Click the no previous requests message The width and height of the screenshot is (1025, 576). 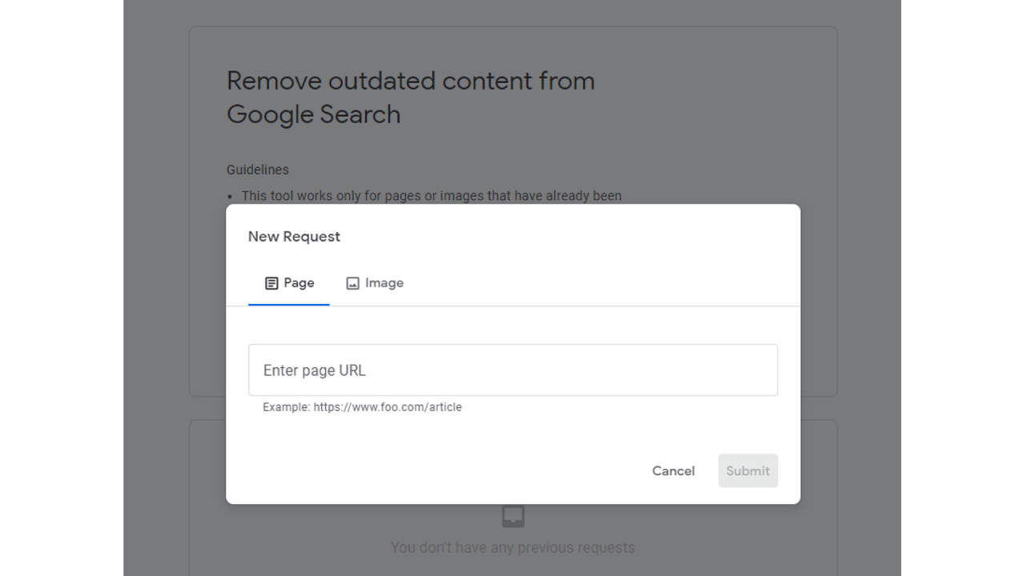click(512, 547)
